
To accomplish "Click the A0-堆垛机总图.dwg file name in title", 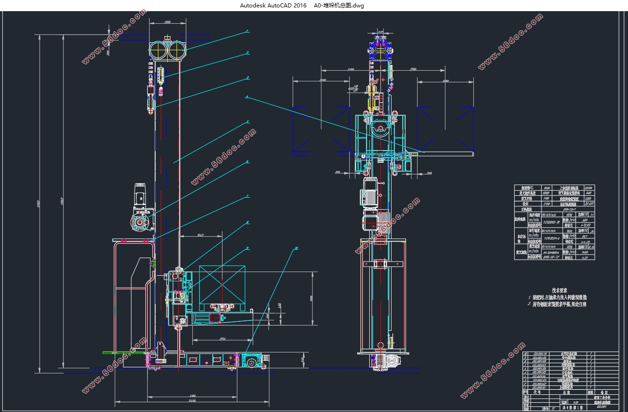I will click(339, 6).
